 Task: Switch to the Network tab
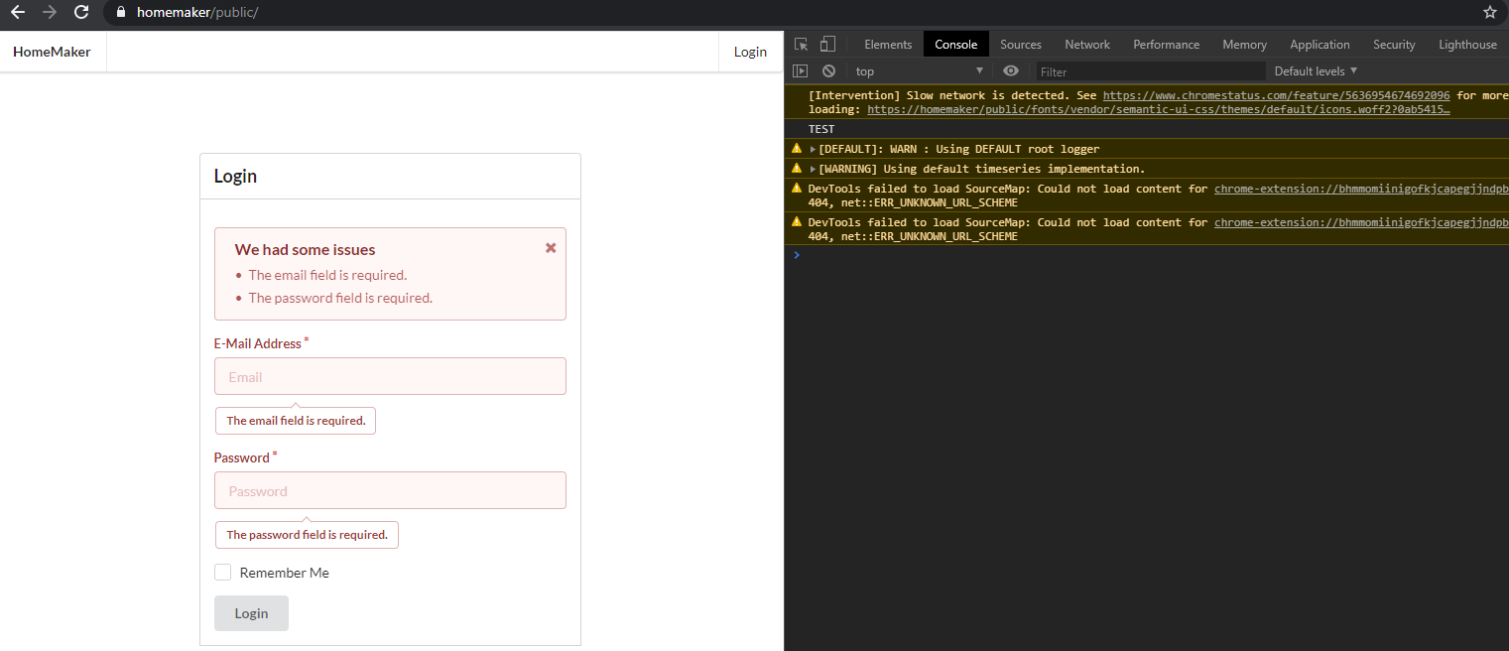pos(1087,44)
